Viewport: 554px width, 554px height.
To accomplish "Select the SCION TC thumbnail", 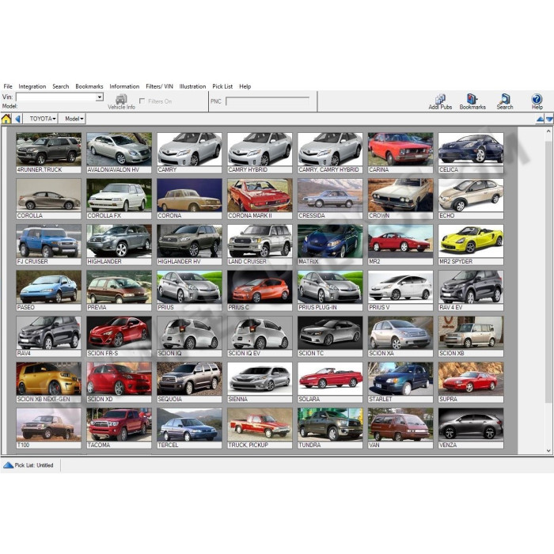I will (x=330, y=336).
